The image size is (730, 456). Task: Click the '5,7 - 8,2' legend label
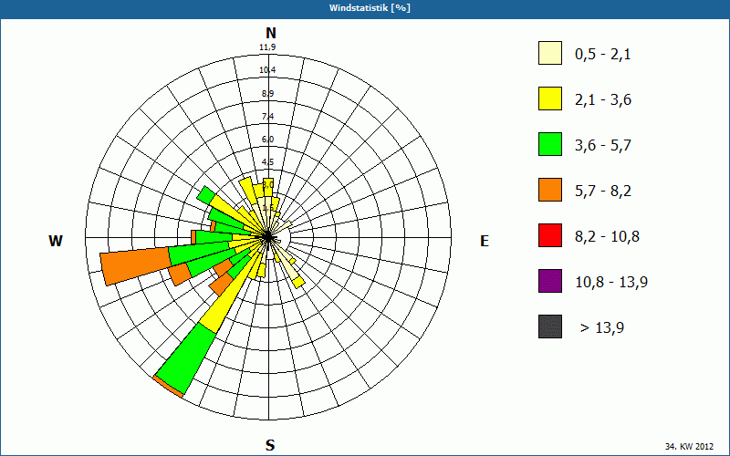603,192
